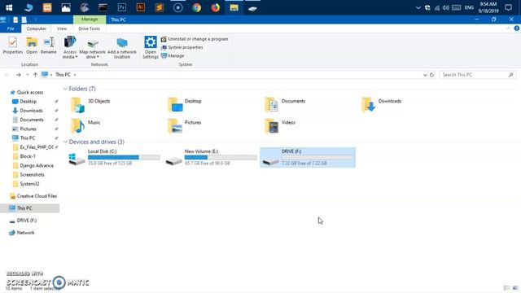Open the notification action center
Viewport: 521px width, 293px height.
pyautogui.click(x=508, y=7)
